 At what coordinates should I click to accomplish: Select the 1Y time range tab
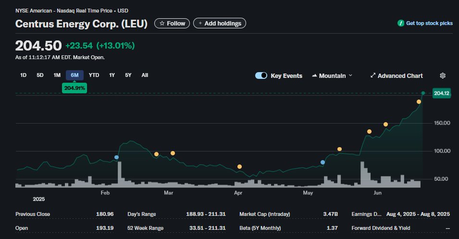[x=112, y=75]
